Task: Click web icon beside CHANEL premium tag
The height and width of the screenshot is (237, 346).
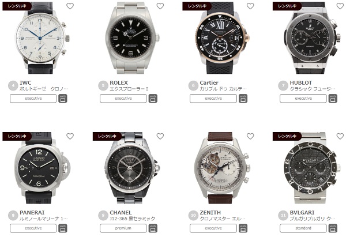Action: (x=153, y=228)
